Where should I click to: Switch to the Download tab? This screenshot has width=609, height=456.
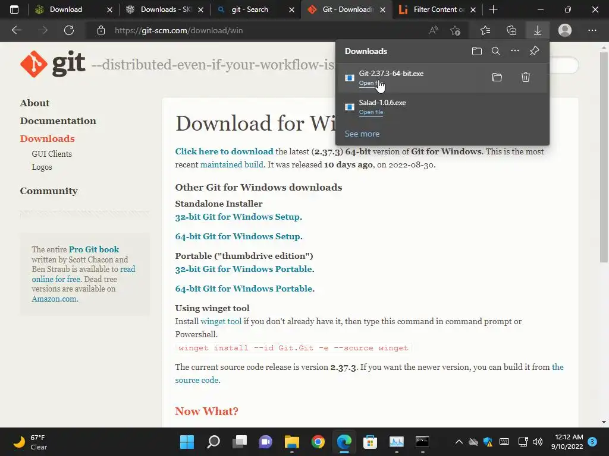[66, 9]
